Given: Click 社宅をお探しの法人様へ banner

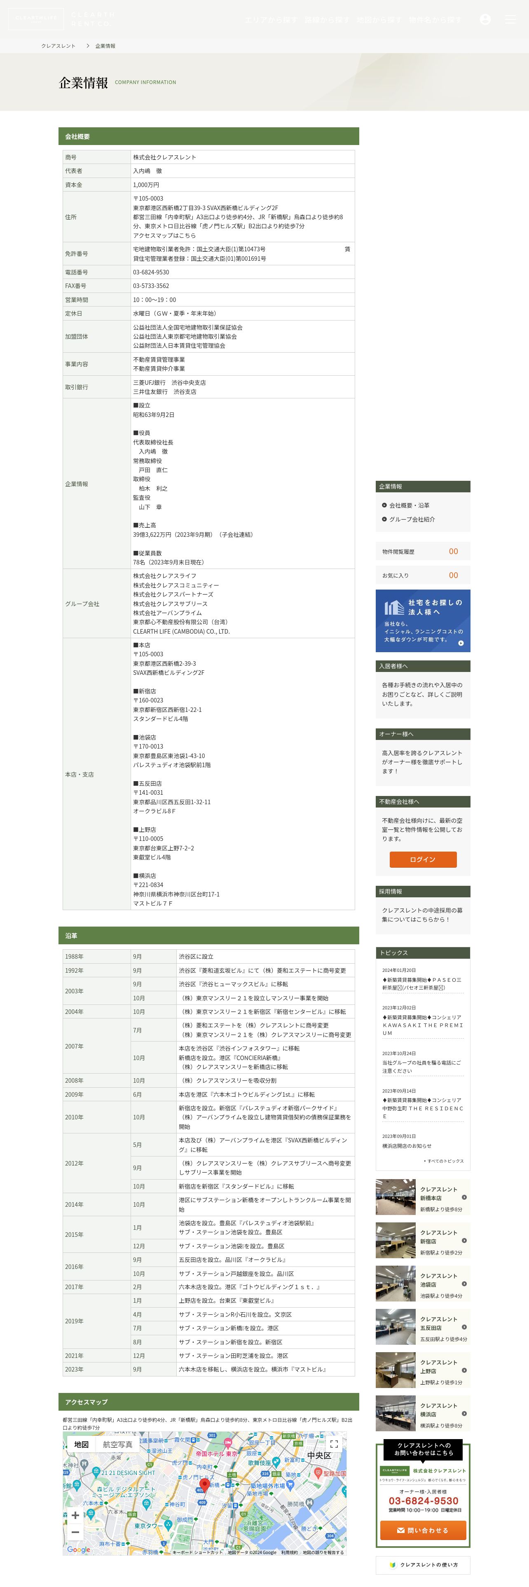Looking at the screenshot, I should point(423,621).
